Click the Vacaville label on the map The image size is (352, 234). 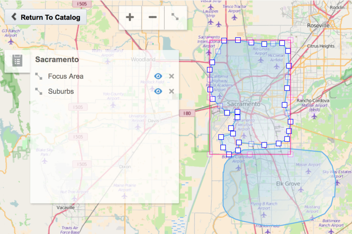tap(66, 208)
